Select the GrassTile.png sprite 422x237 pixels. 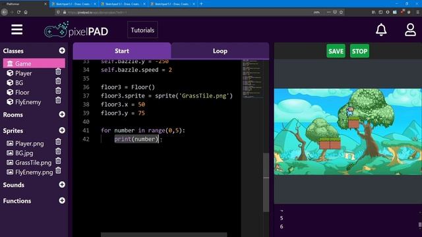33,163
